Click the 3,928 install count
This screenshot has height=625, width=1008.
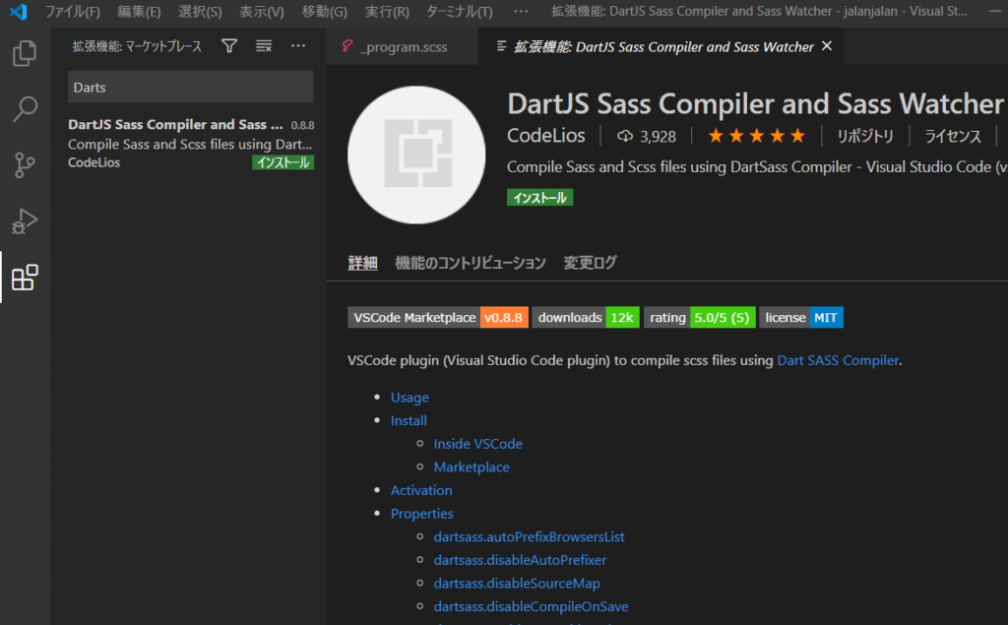pyautogui.click(x=658, y=136)
